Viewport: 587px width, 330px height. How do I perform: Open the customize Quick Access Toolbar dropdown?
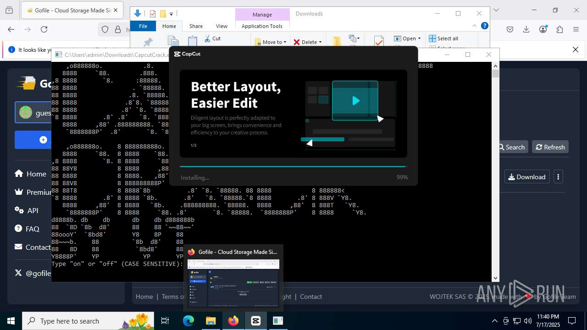(x=171, y=14)
